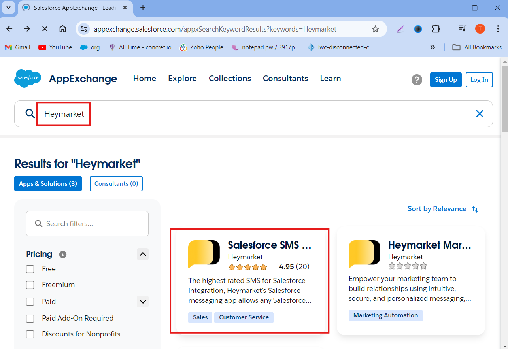The image size is (508, 349).
Task: Open the tab search dropdown arrow
Action: pyautogui.click(x=8, y=8)
